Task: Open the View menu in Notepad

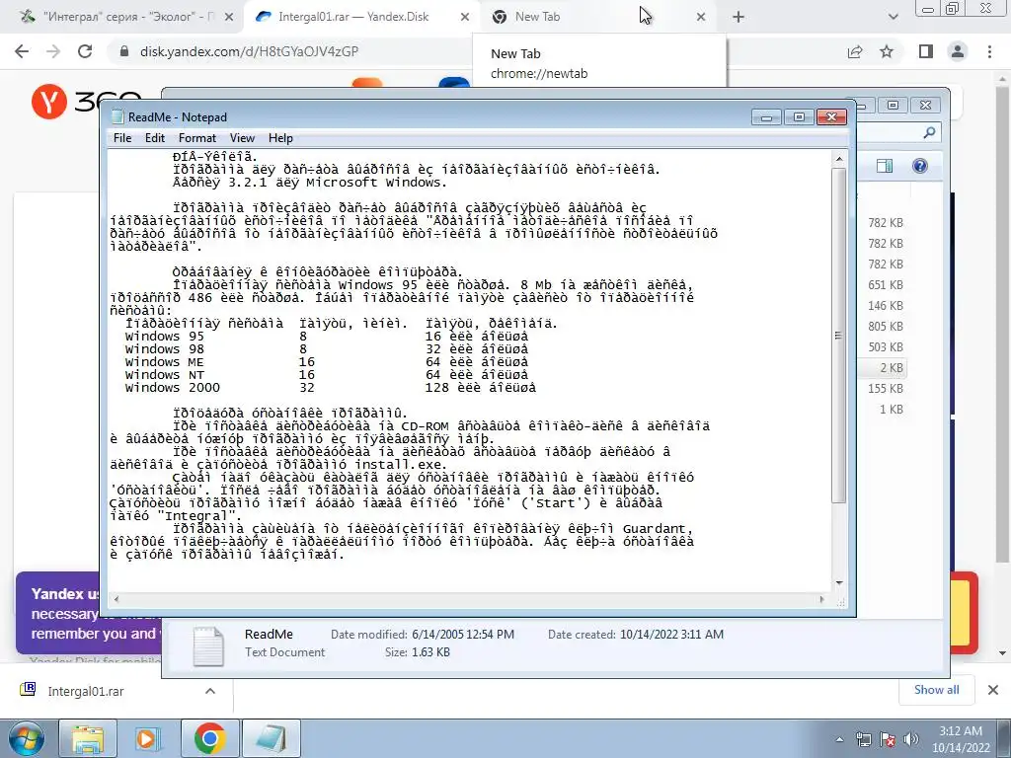Action: (242, 138)
